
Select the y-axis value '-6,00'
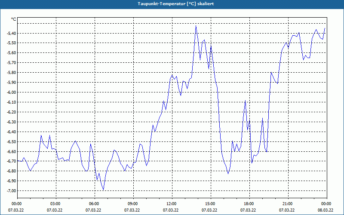[x=12, y=92]
